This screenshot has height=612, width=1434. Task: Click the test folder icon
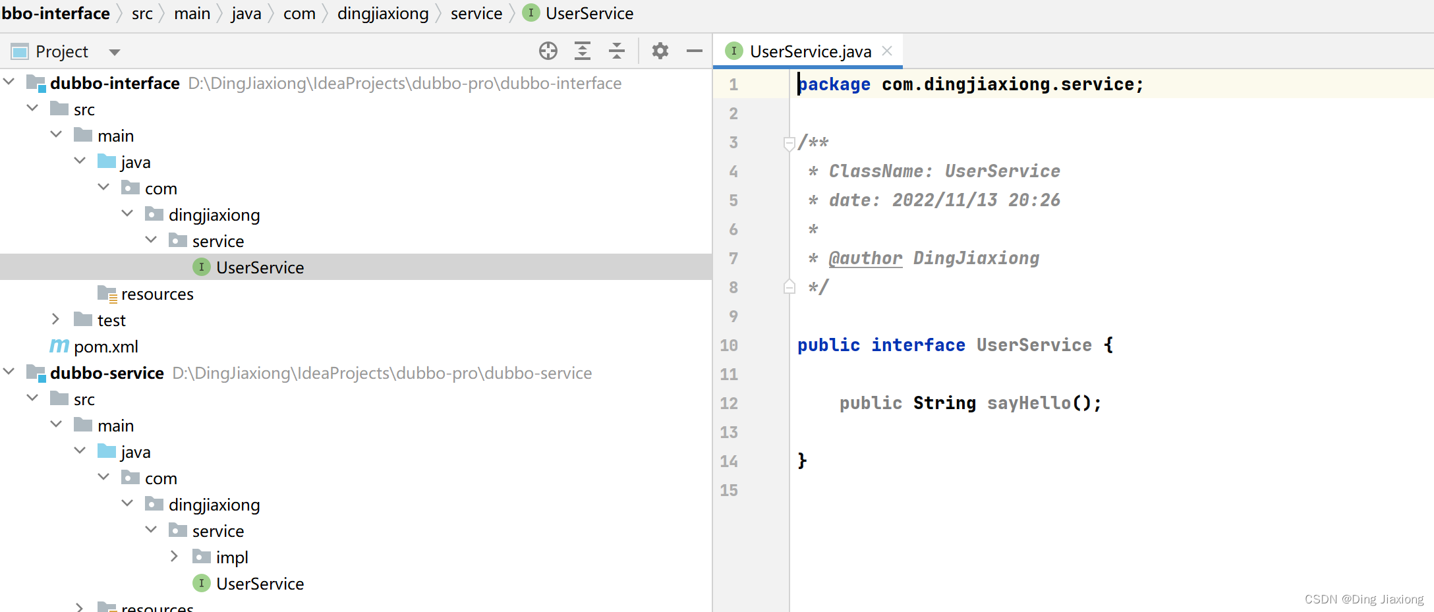83,320
